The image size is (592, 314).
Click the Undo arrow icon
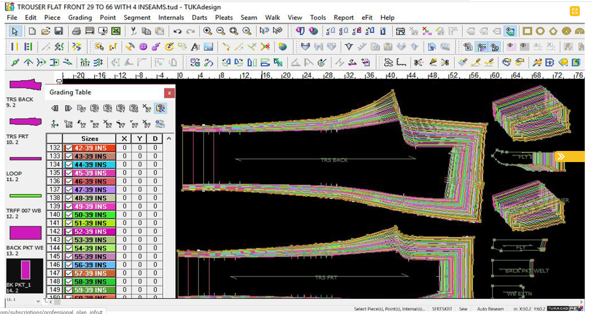pyautogui.click(x=177, y=31)
